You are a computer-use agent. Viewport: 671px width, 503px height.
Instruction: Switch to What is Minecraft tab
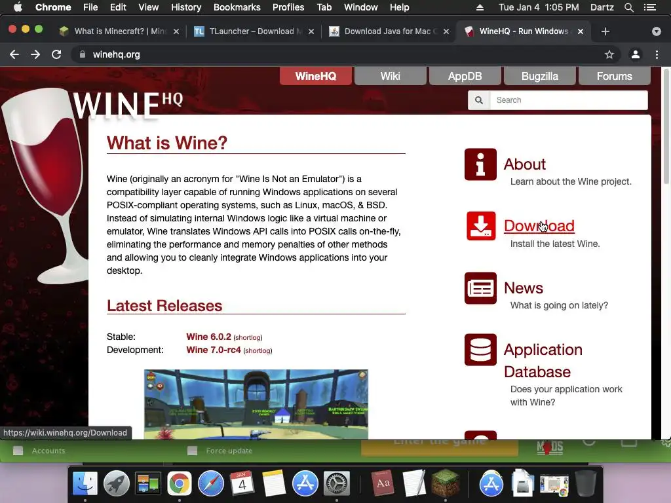[x=120, y=31]
